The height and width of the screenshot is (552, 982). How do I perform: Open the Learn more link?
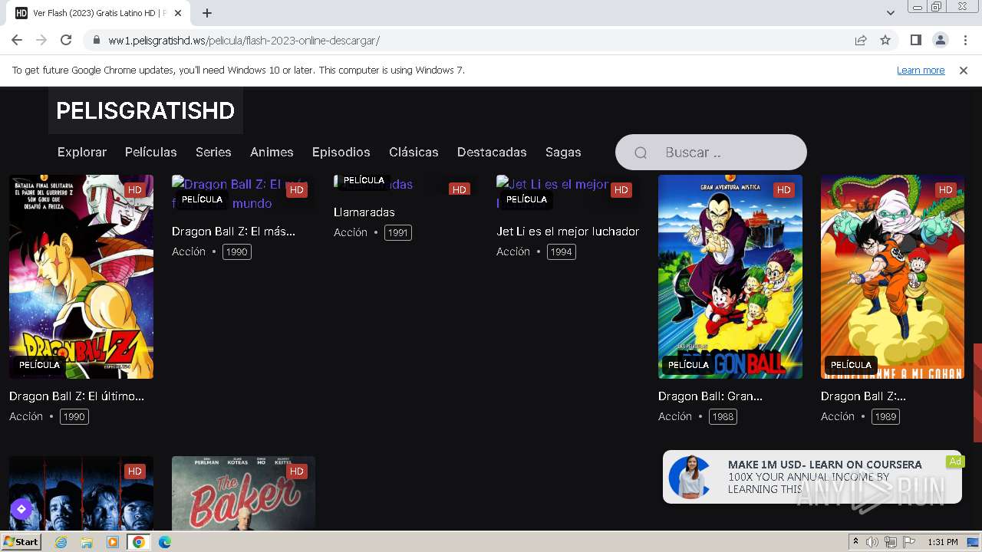pyautogui.click(x=921, y=70)
